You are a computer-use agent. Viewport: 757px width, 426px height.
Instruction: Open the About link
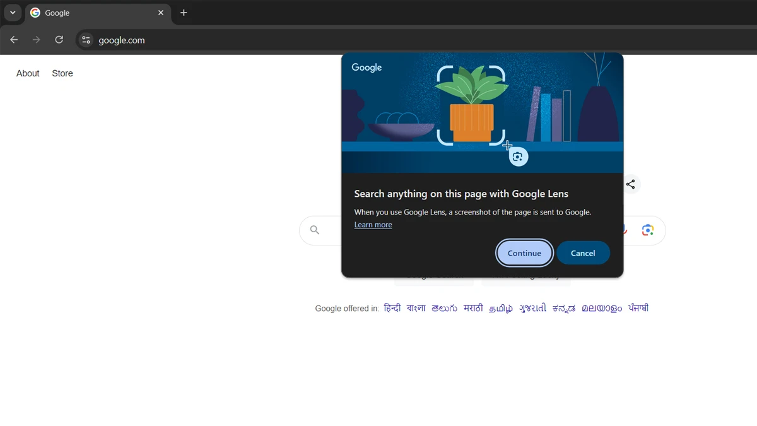[28, 73]
